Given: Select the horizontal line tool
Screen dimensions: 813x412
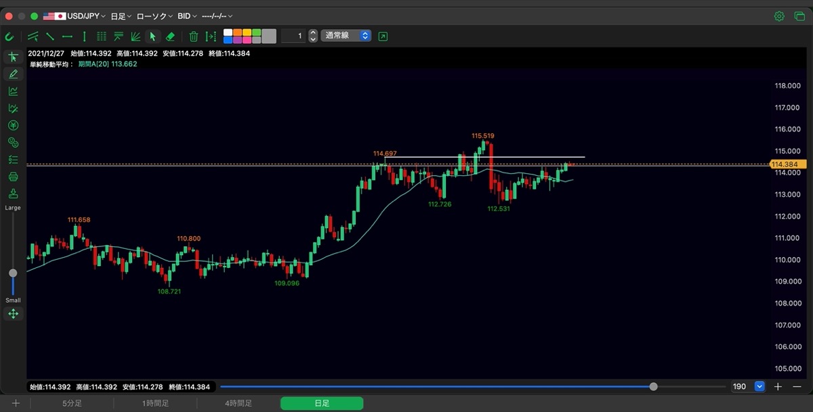Looking at the screenshot, I should point(67,37).
